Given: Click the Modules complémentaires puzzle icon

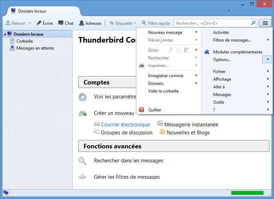Looking at the screenshot, I should (207, 52).
